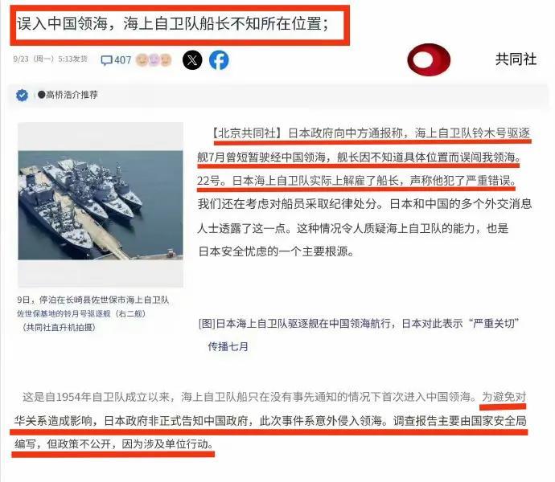
Task: Click the 407 comment count
Action: pos(122,60)
